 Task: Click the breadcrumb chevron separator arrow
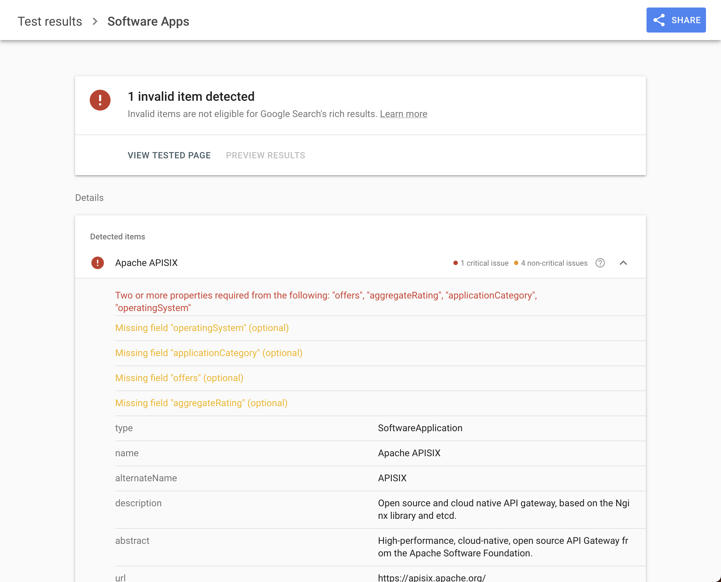(x=95, y=22)
